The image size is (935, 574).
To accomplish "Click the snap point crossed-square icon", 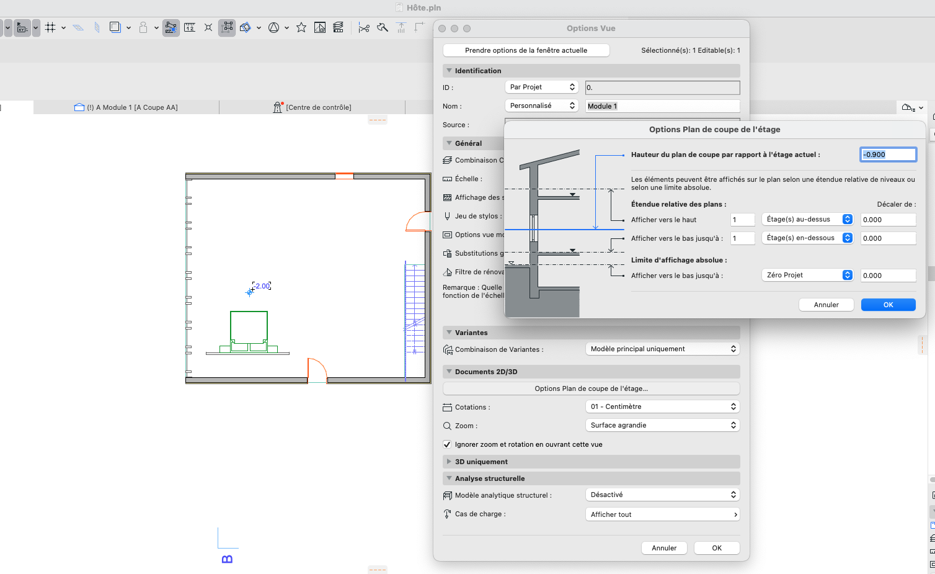I will (x=208, y=27).
